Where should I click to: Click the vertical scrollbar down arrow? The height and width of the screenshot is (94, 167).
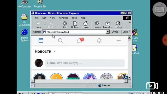tap(129, 78)
